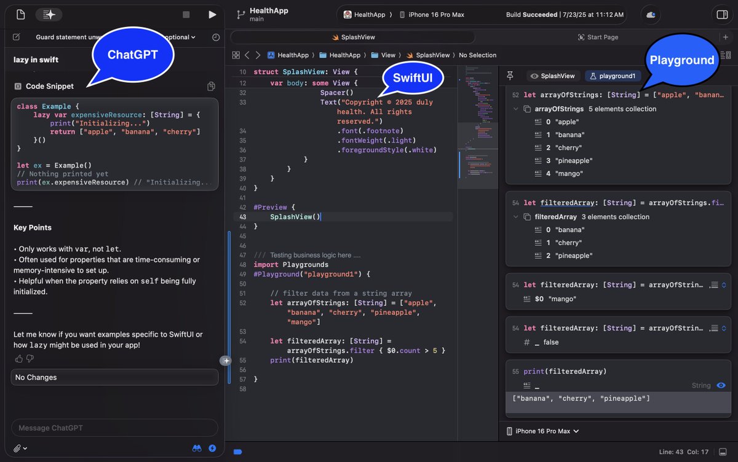Select the coding assistant sparkle icon

pyautogui.click(x=49, y=14)
